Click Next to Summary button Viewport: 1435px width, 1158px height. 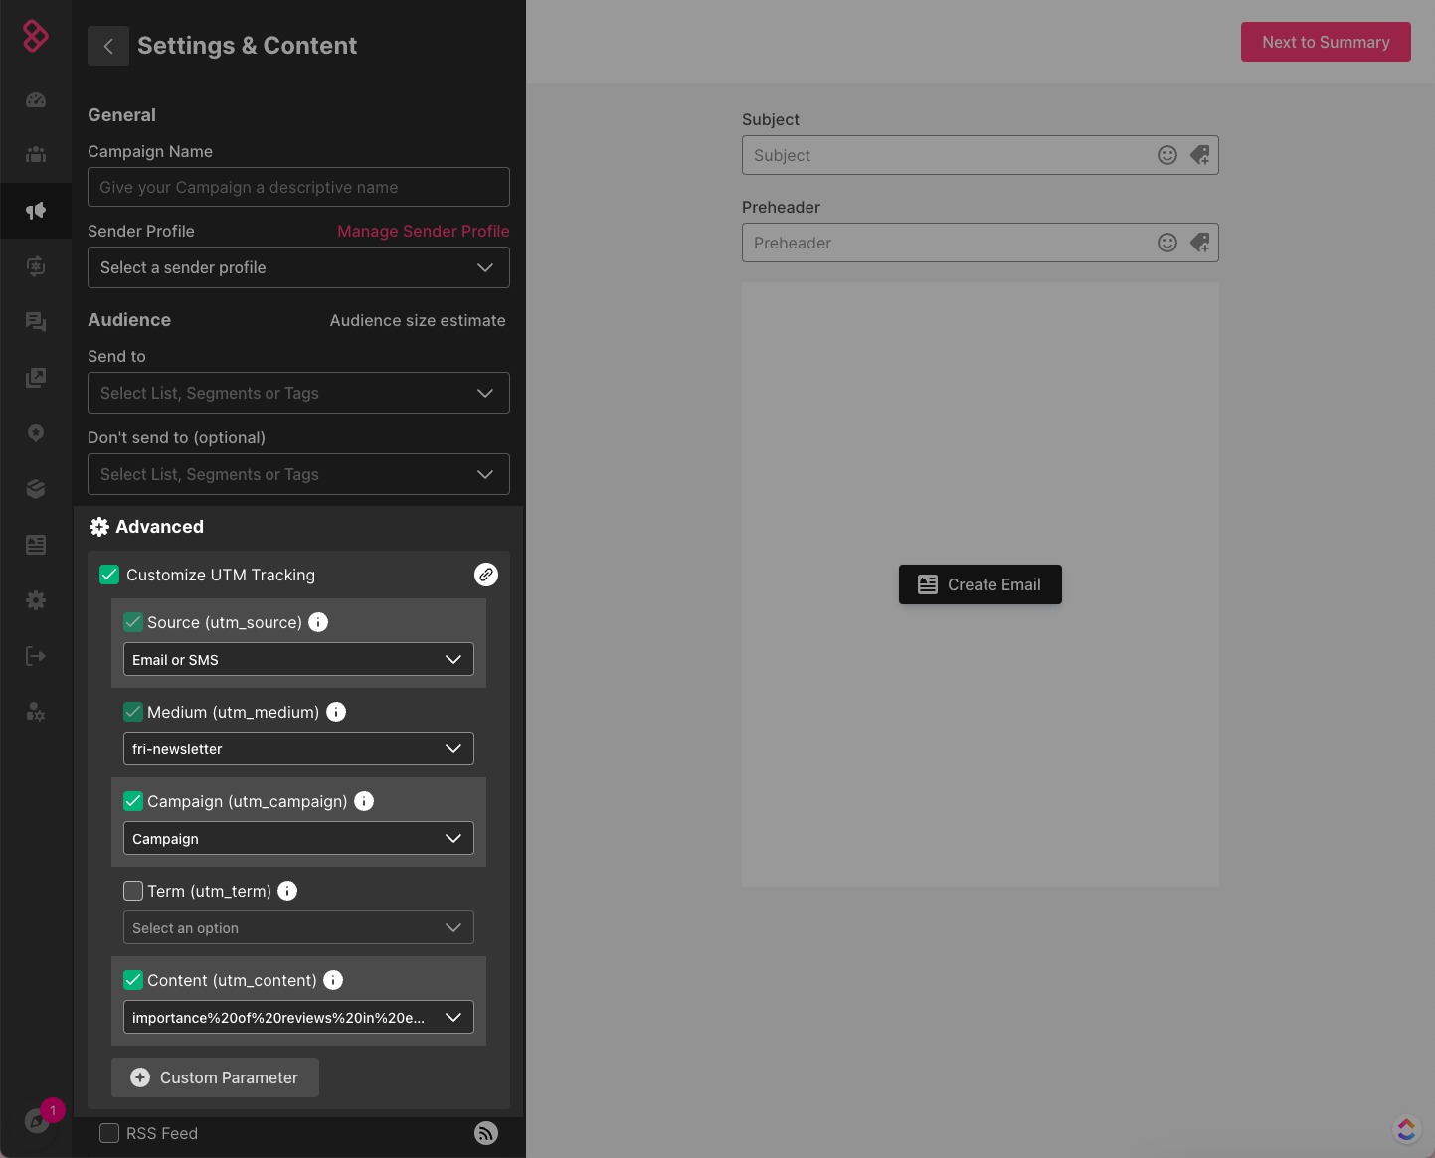click(1326, 42)
